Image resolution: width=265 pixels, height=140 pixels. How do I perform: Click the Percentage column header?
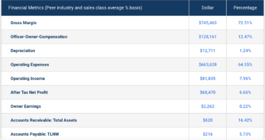click(x=245, y=8)
